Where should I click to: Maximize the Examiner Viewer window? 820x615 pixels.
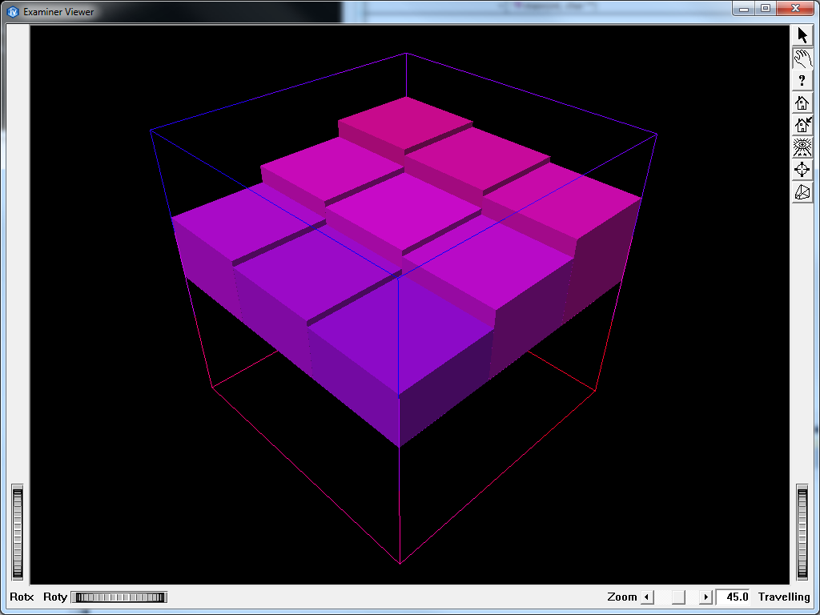point(766,9)
